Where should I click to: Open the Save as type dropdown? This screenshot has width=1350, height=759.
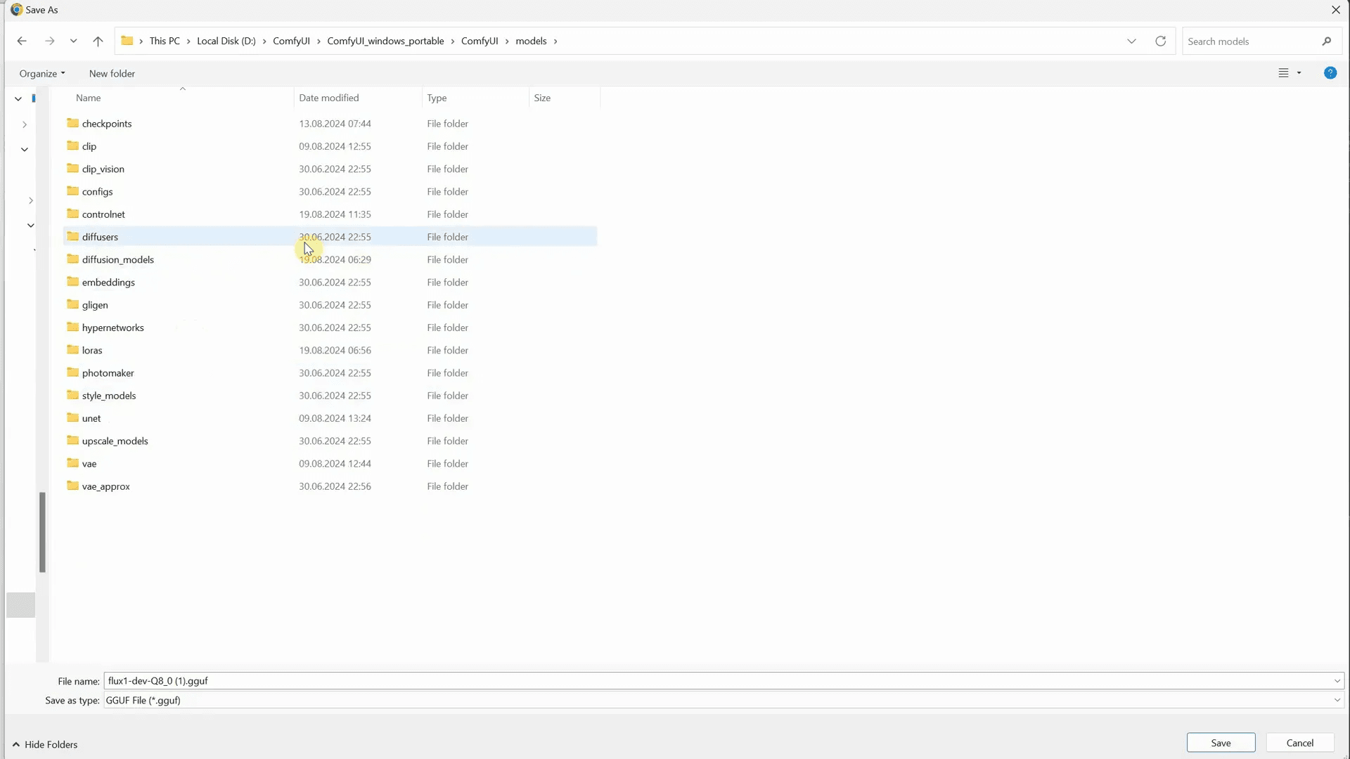pyautogui.click(x=1337, y=700)
